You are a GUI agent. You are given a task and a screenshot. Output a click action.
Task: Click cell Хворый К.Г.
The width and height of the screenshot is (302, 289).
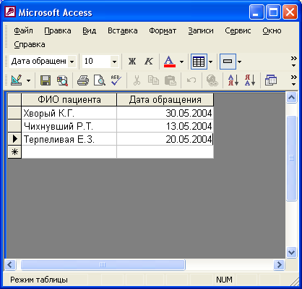tap(69, 113)
